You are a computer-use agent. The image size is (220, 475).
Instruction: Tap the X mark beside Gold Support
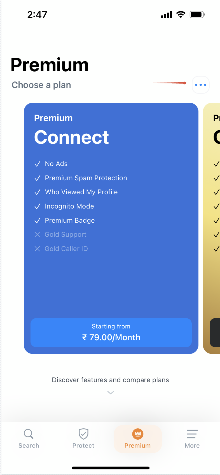(x=37, y=235)
